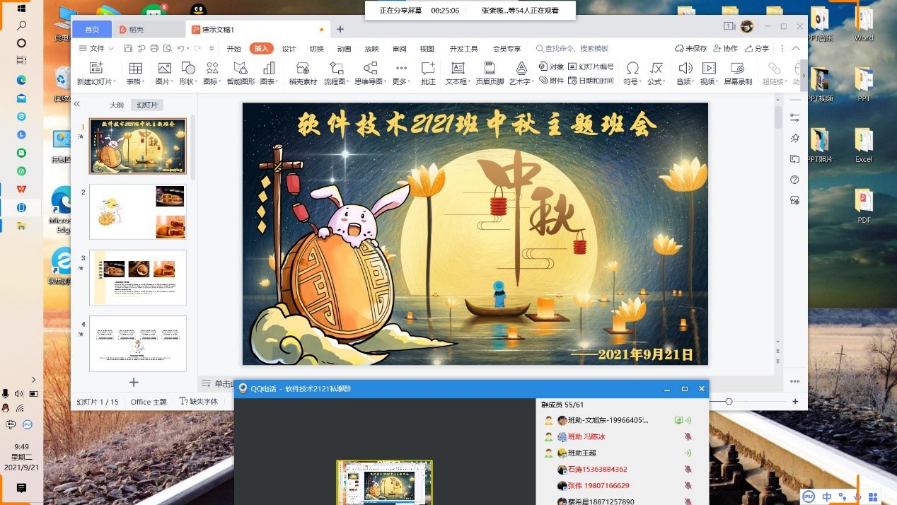This screenshot has height=505, width=897.
Task: Switch sidebar to 大纲 outline view
Action: 117,105
